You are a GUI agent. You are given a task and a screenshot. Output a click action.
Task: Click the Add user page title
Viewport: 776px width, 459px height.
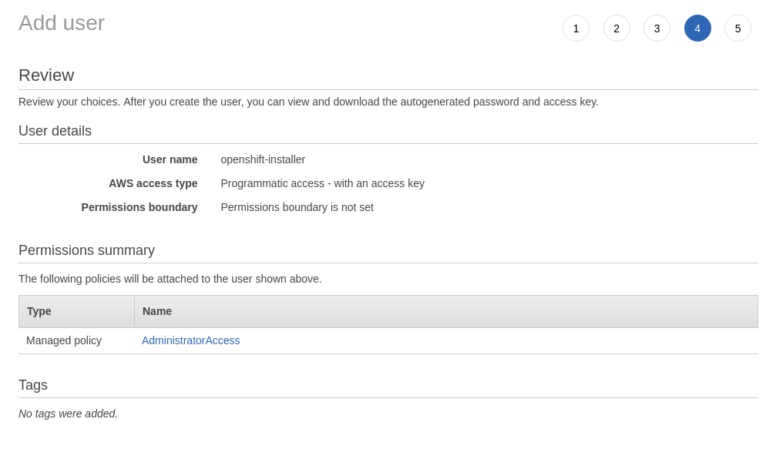[x=62, y=23]
